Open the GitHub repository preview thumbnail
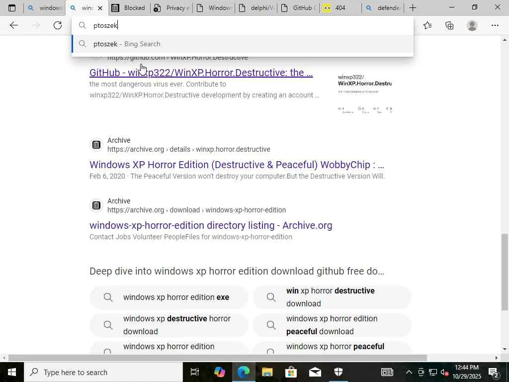 tap(365, 94)
